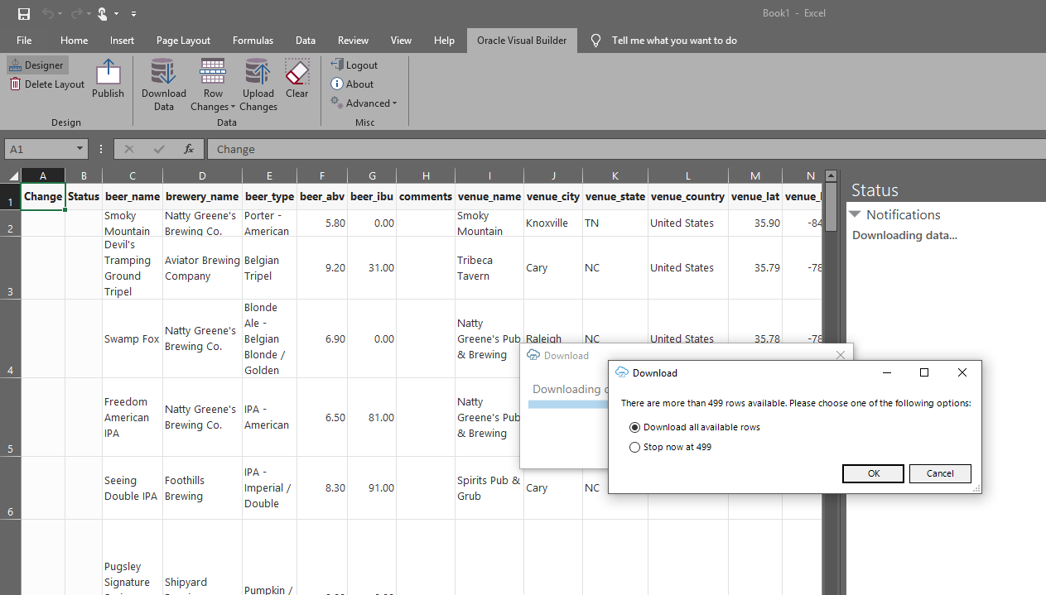
Task: Click the Cancel X icon in formula bar
Action: [x=128, y=149]
